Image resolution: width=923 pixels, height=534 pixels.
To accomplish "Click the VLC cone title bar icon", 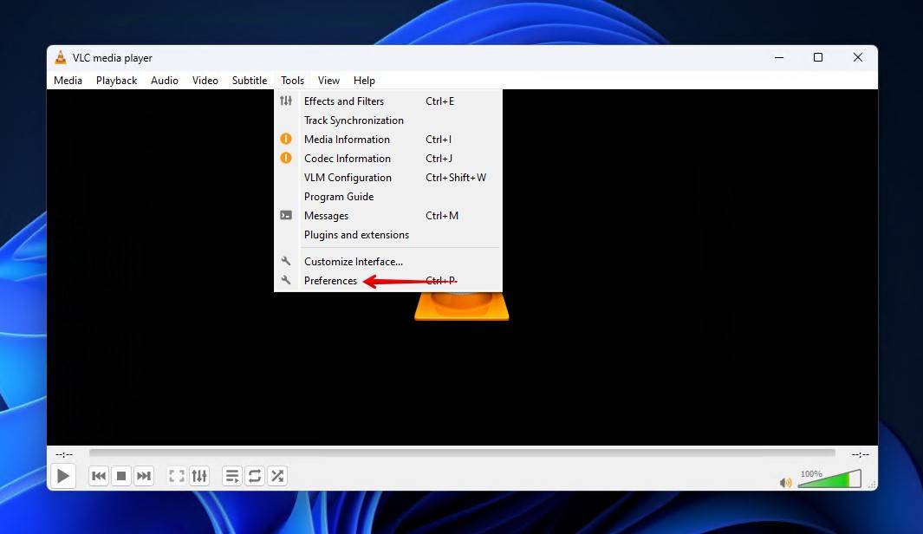I will click(61, 57).
